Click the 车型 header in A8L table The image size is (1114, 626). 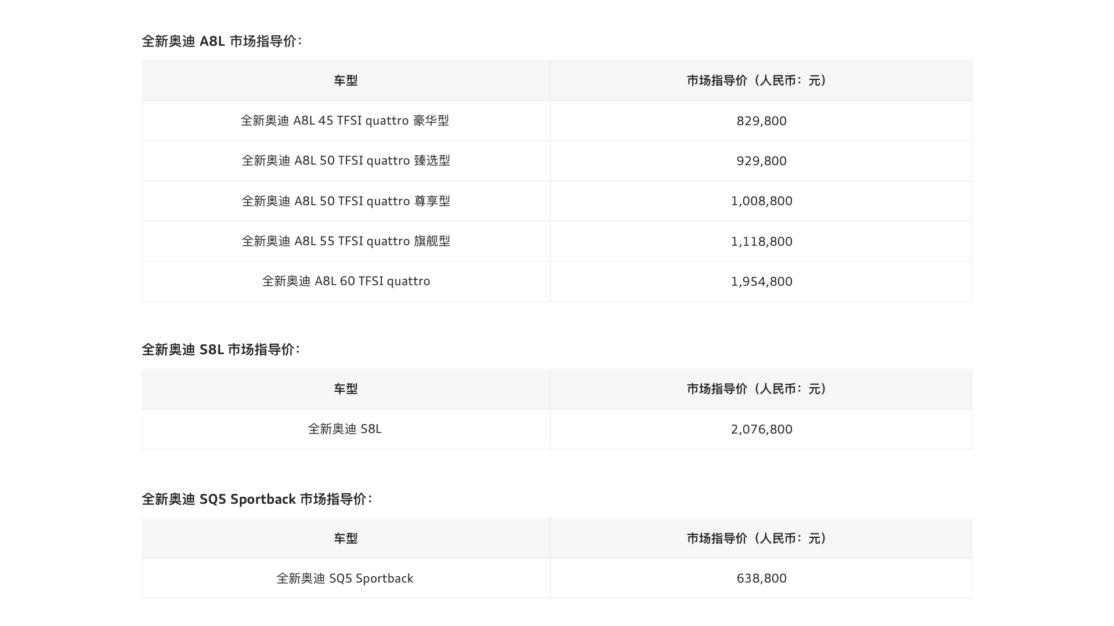(346, 81)
